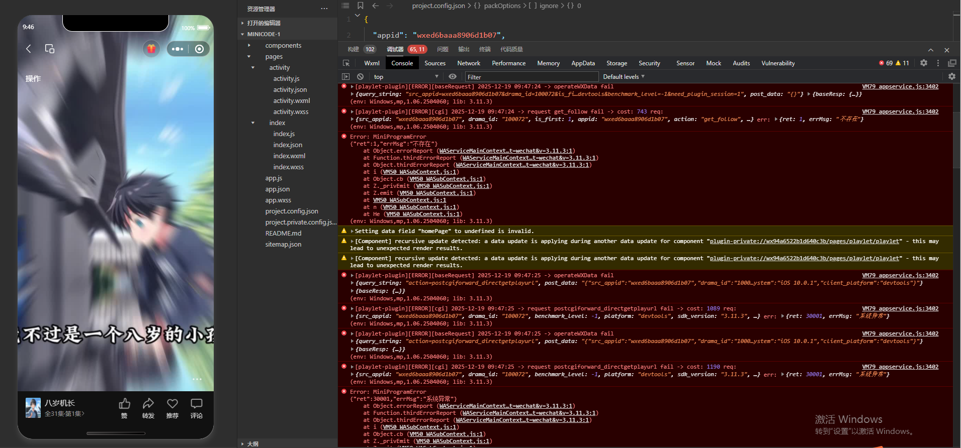Navigate forward with the editor's right arrow
This screenshot has height=448, width=961.
pyautogui.click(x=390, y=6)
